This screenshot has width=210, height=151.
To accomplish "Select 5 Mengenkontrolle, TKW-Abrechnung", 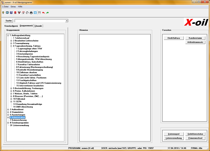I will (x=34, y=59).
